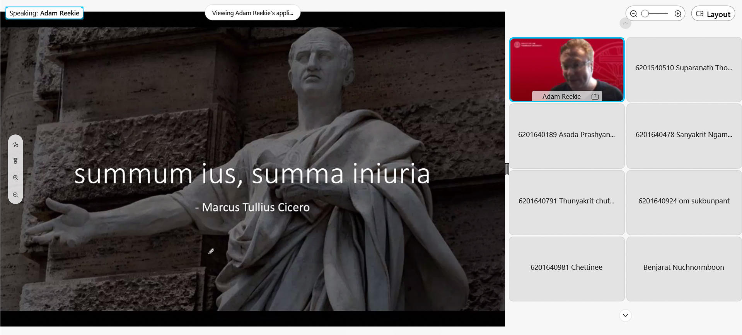Click the Speaking: Adam Reekie indicator

[44, 13]
